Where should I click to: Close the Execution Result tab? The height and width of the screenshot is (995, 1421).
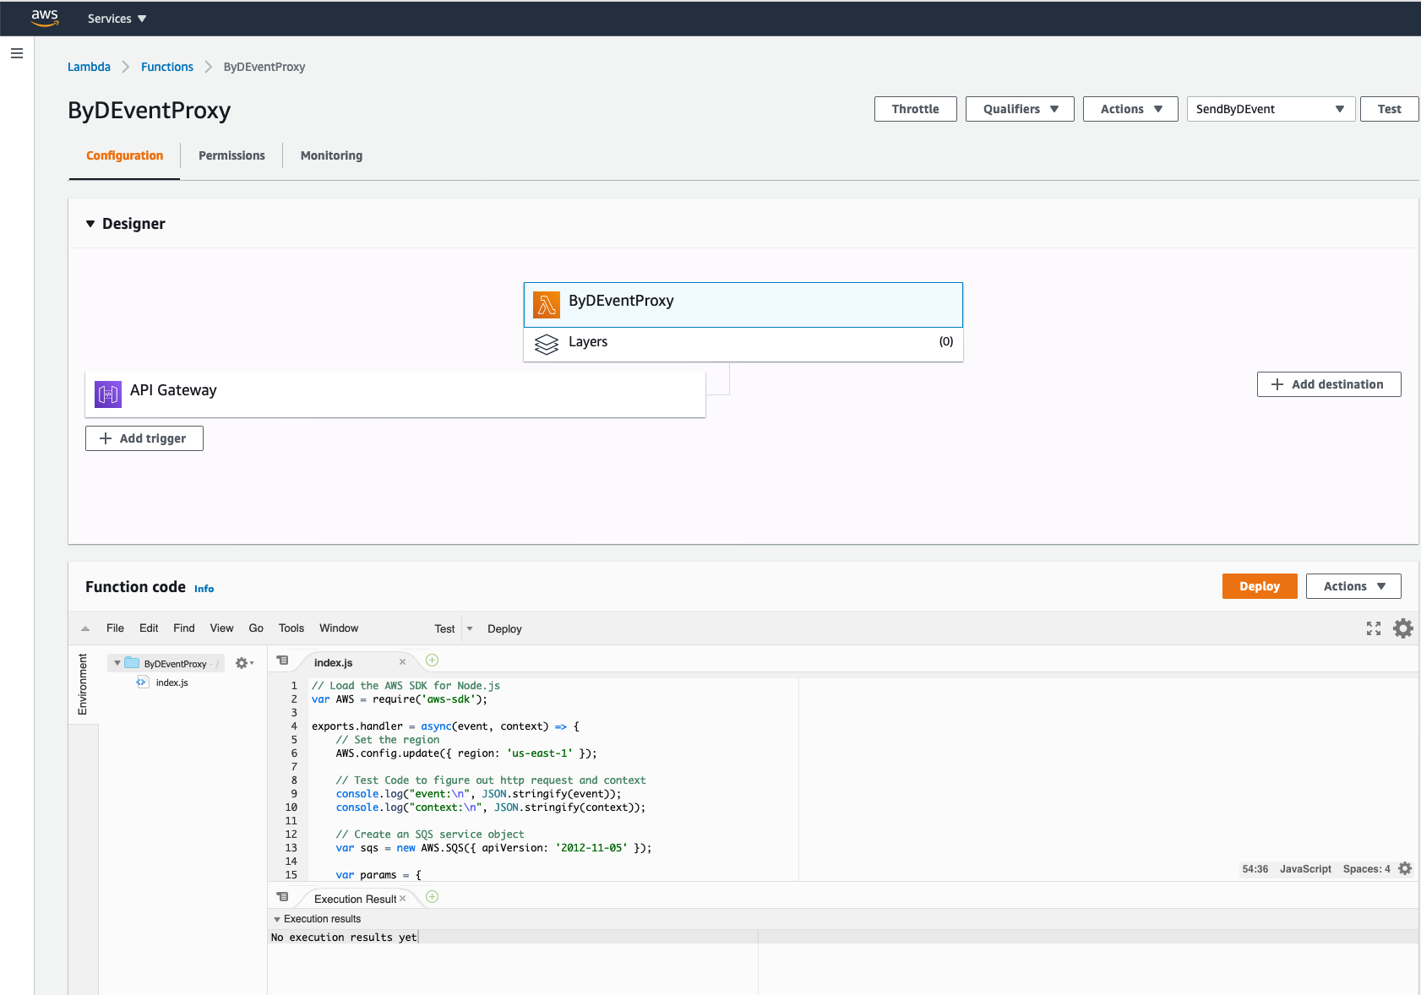[x=403, y=899]
